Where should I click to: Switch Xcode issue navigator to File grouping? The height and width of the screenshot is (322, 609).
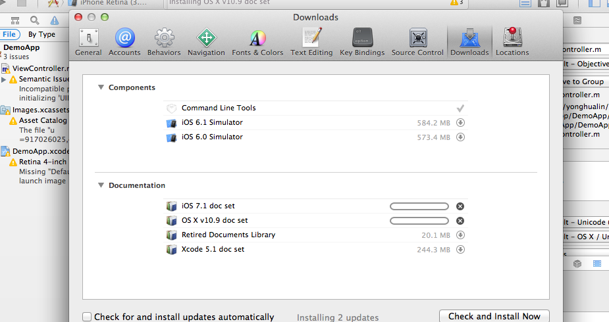9,34
